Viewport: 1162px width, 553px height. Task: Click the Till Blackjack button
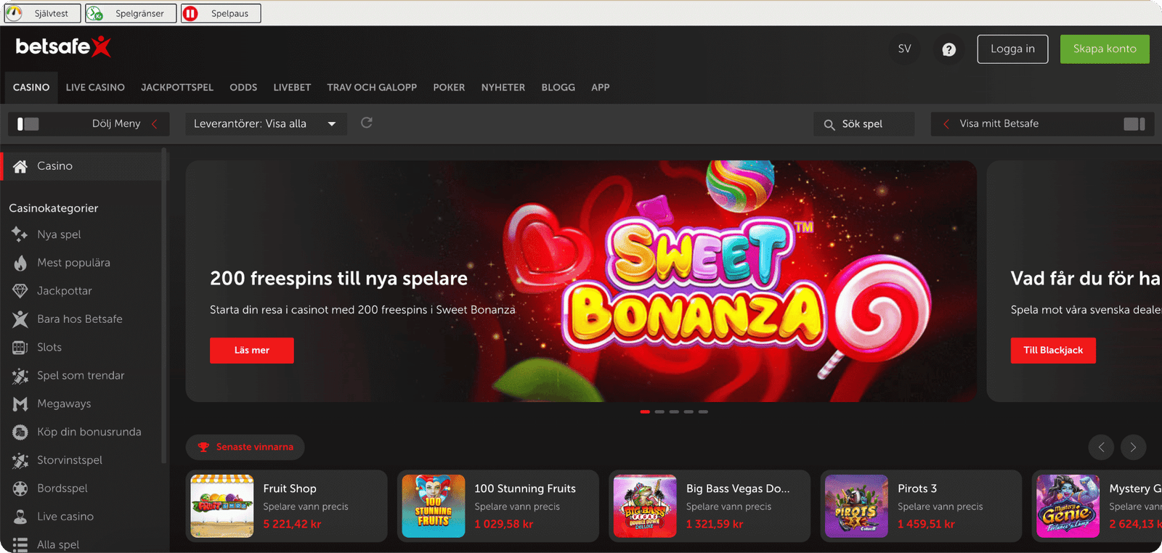(x=1053, y=351)
